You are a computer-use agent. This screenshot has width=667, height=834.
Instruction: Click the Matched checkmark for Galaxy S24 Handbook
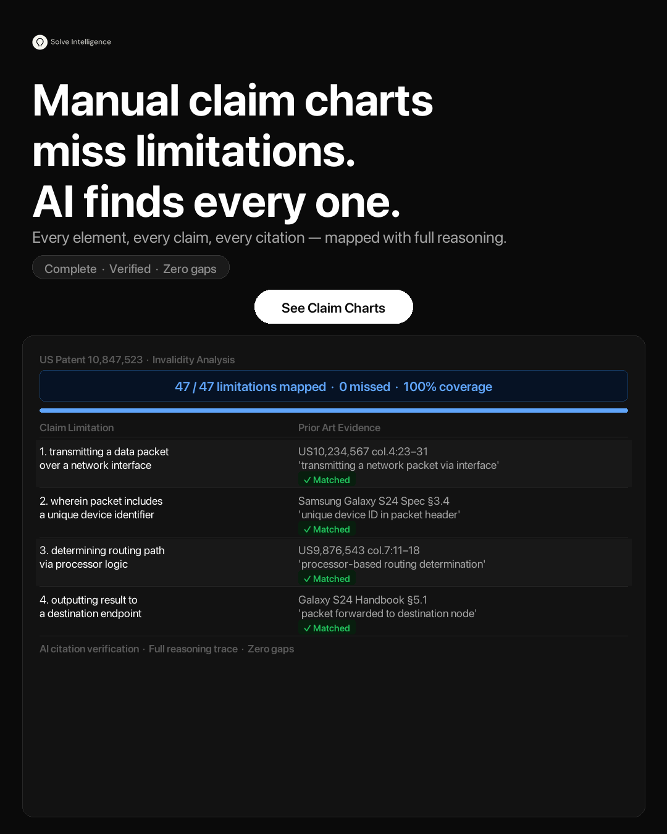click(327, 628)
